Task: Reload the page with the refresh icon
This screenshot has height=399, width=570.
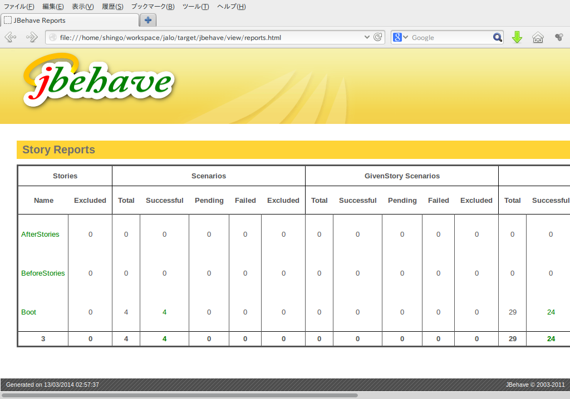Action: click(x=378, y=37)
